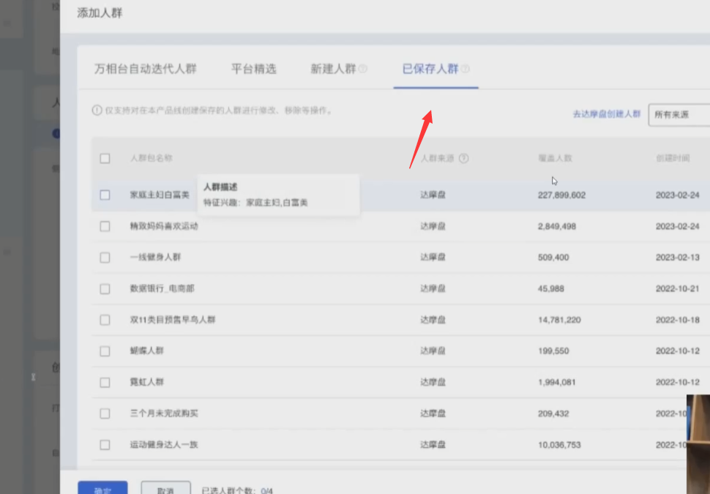
Task: Check the 三个月未完成购买 checkbox
Action: coord(105,413)
